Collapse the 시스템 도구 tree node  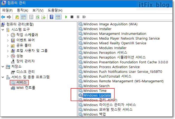point(3,30)
